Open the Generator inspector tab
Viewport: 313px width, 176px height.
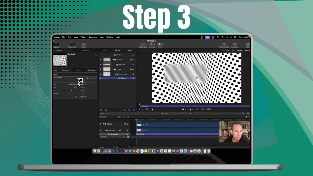point(92,70)
